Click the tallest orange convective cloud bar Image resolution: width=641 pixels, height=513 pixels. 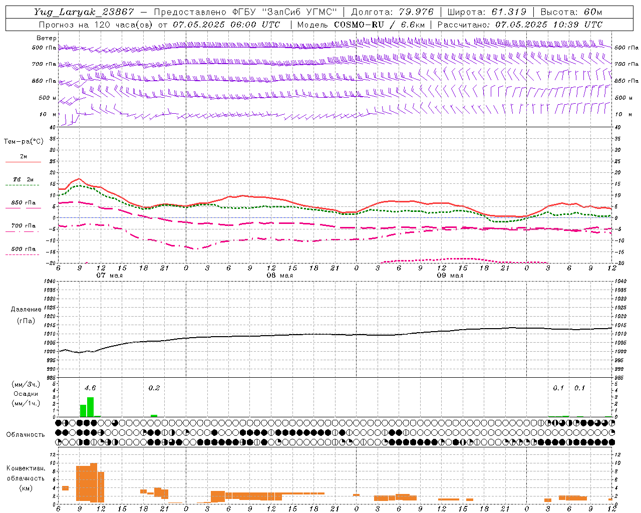point(94,482)
